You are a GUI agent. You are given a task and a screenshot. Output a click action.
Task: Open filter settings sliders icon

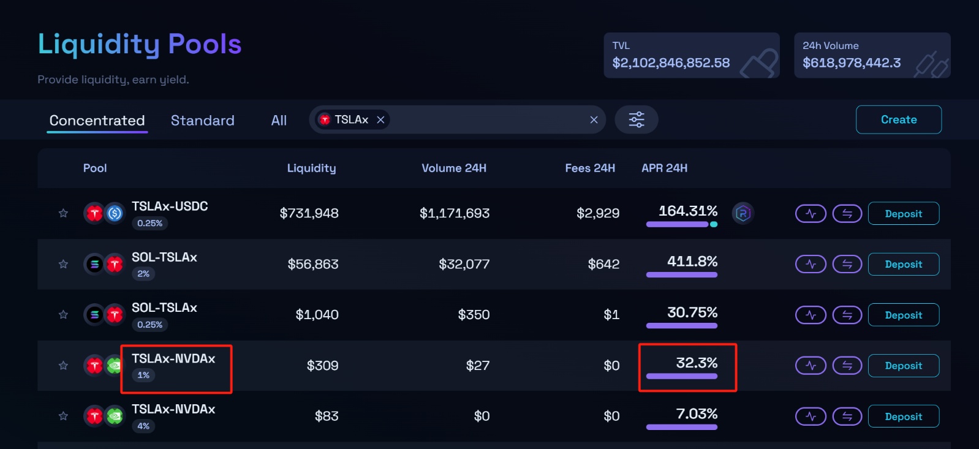tap(636, 119)
